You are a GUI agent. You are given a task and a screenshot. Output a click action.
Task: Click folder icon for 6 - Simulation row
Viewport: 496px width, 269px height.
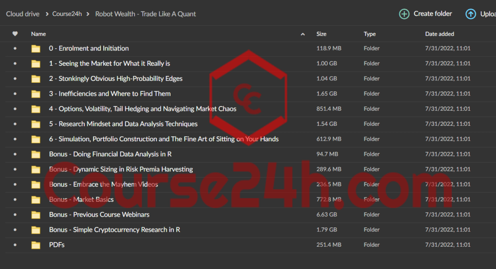(x=36, y=139)
